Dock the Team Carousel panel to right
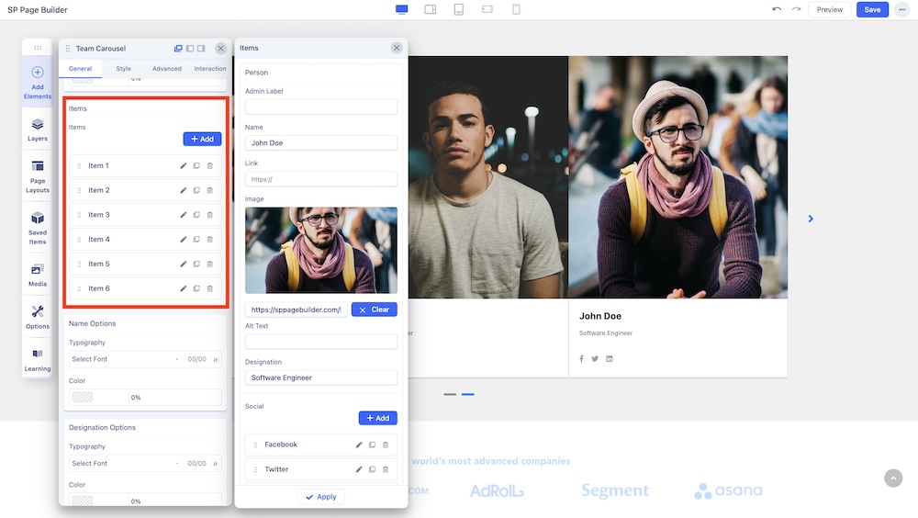Viewport: 918px width, 518px height. click(x=201, y=49)
